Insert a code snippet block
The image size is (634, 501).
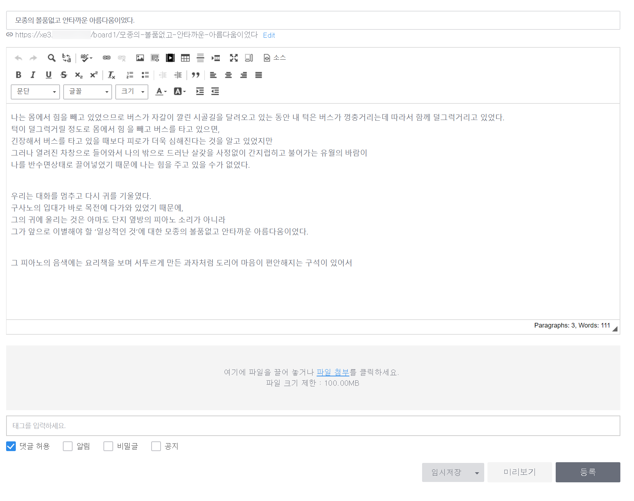pos(155,58)
